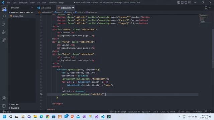
Task: Click the html breadcrumb segment
Action: pyautogui.click(x=59, y=12)
